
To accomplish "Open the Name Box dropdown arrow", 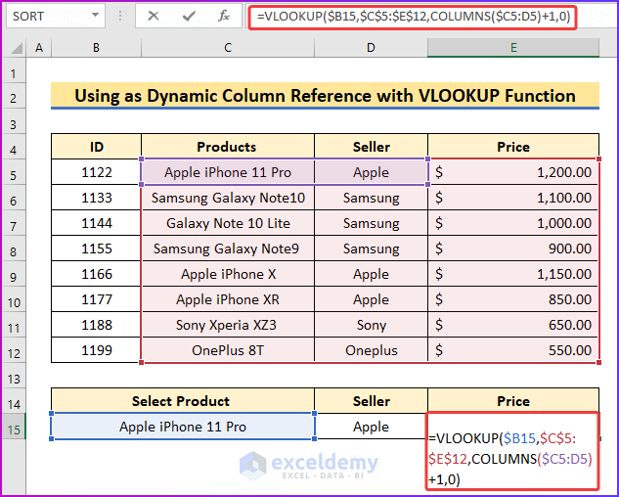I will (95, 16).
